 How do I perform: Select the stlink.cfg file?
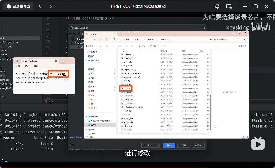[x=127, y=88]
